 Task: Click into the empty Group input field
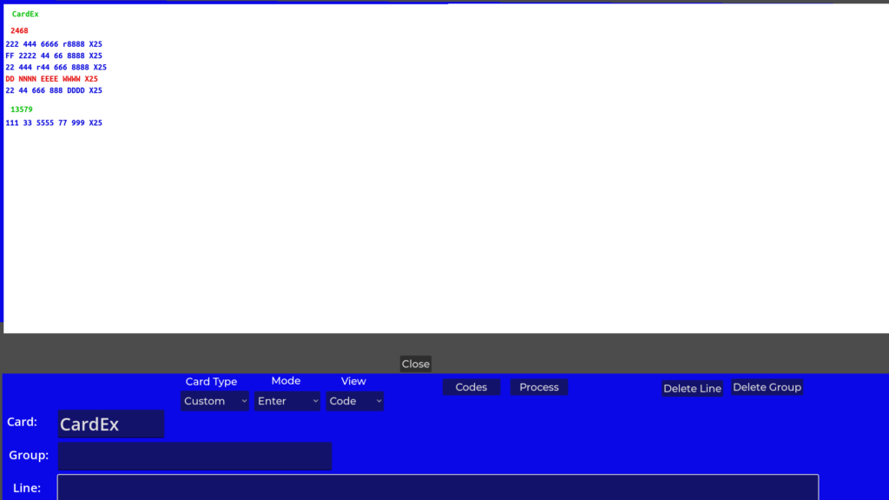[x=194, y=456]
